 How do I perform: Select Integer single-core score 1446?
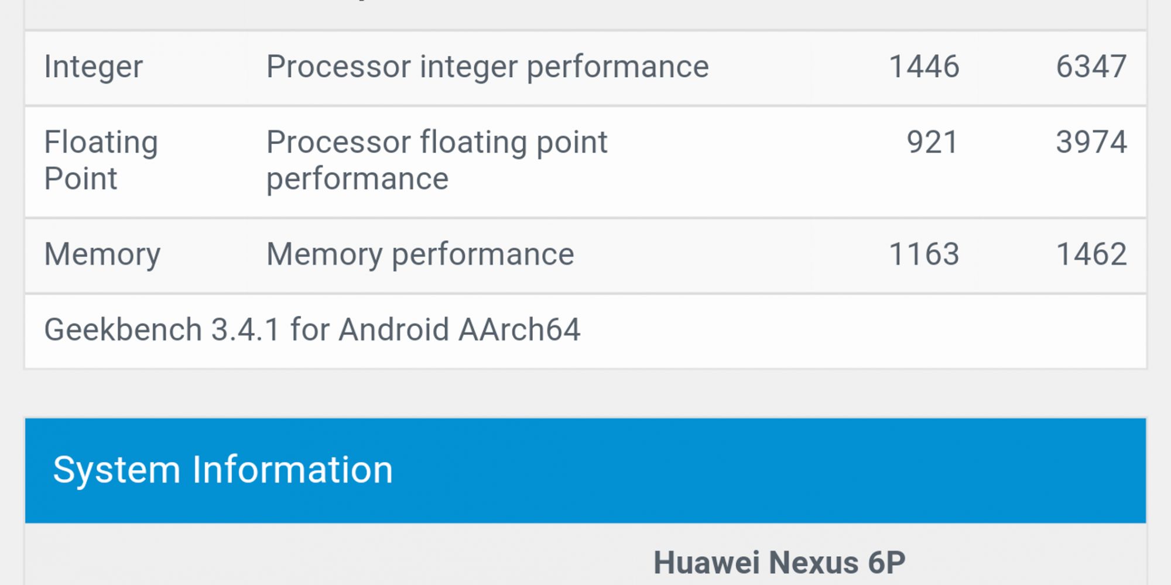pos(924,67)
